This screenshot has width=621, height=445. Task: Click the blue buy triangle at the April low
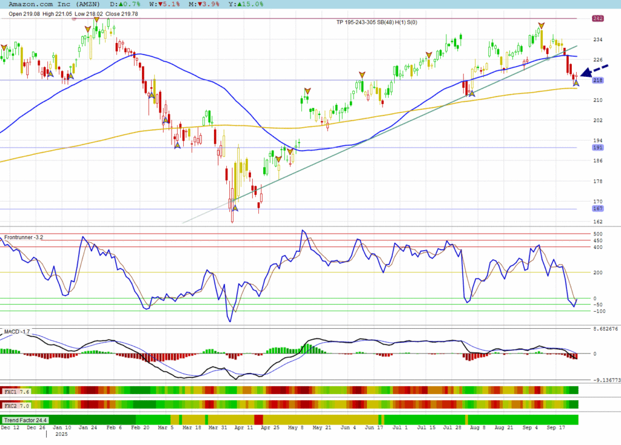(235, 208)
